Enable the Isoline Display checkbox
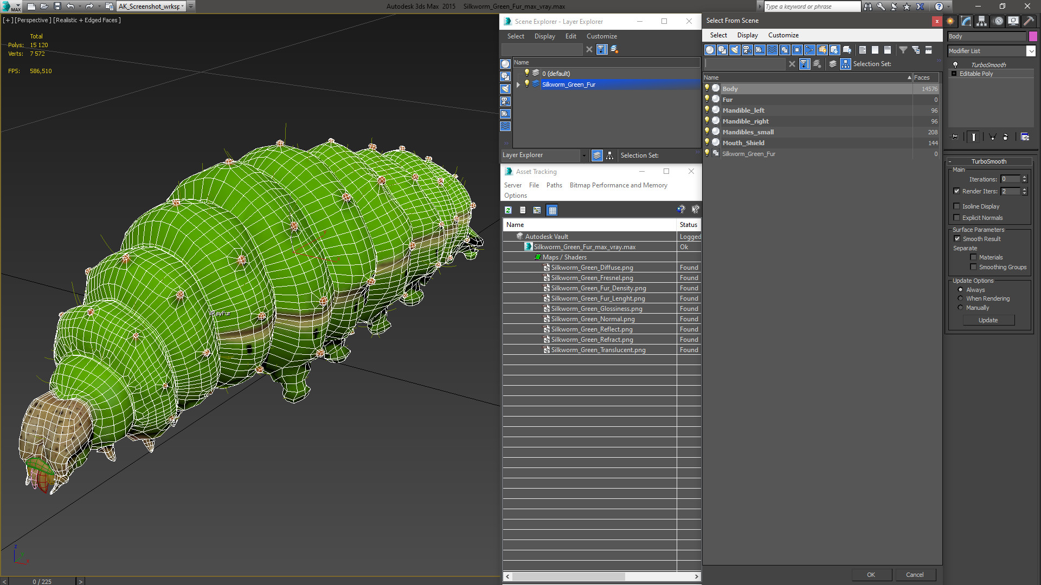Viewport: 1041px width, 585px height. click(957, 206)
